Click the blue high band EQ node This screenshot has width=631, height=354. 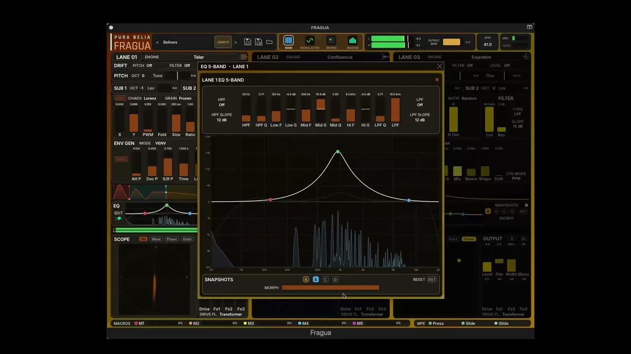coord(409,200)
